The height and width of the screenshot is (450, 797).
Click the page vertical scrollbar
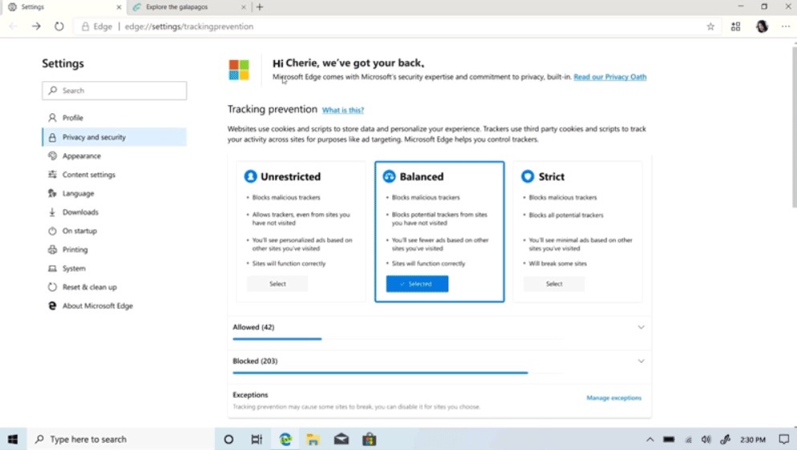point(794,127)
